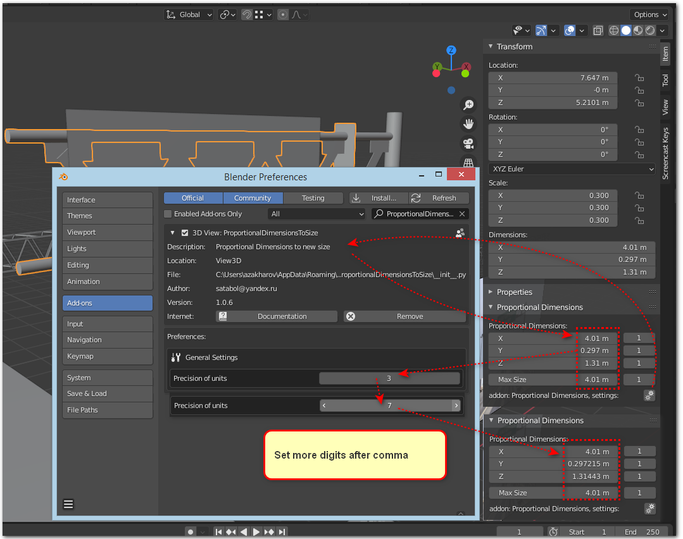The width and height of the screenshot is (683, 539).
Task: Open Global transform orientation dropdown
Action: (189, 15)
